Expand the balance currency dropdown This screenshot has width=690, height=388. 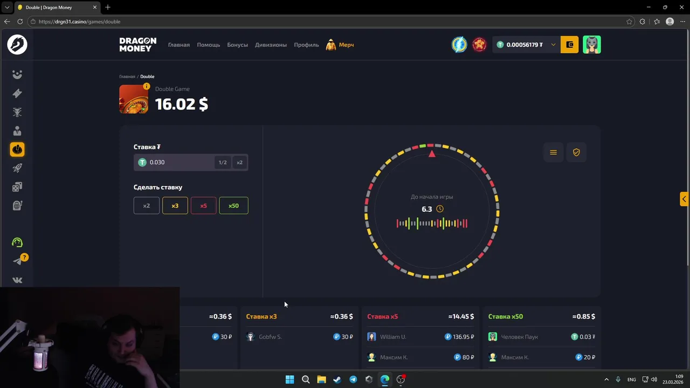(553, 45)
